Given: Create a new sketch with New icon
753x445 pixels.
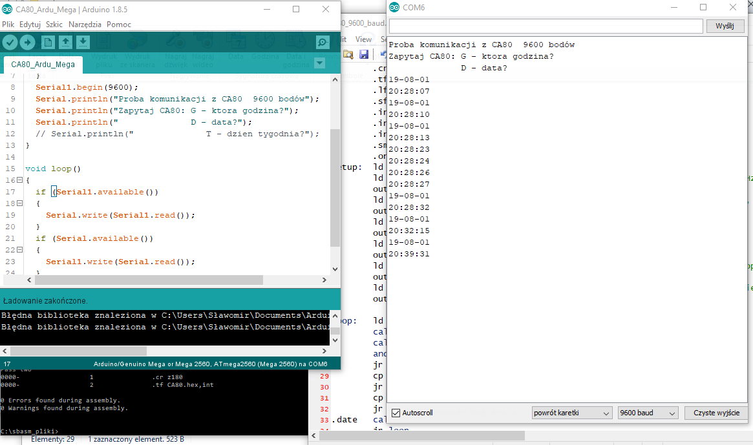Looking at the screenshot, I should click(x=48, y=43).
